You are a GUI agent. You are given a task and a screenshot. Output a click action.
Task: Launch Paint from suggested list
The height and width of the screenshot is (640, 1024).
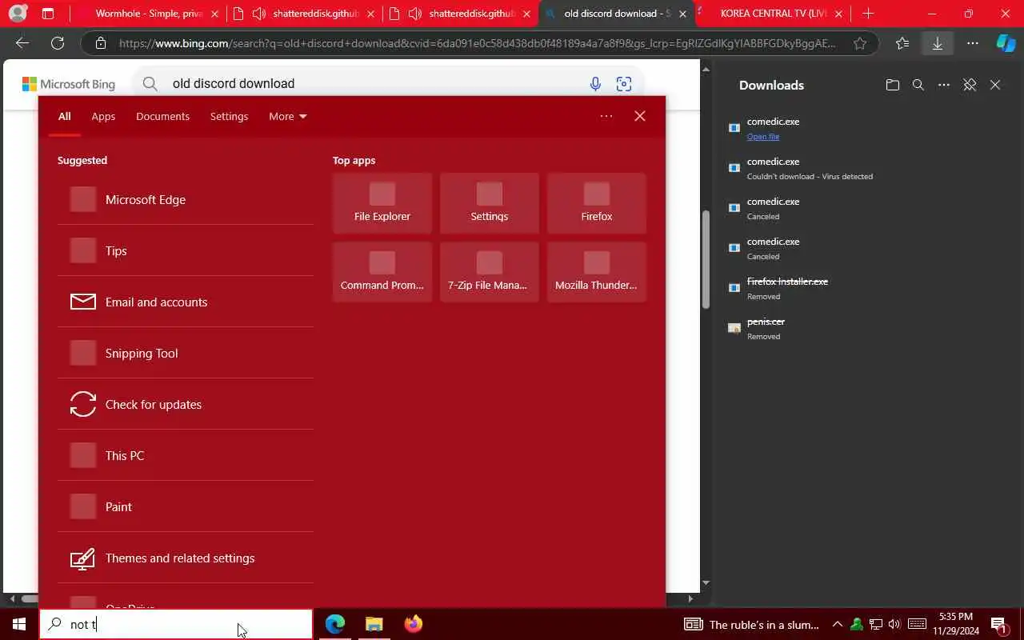[186, 507]
